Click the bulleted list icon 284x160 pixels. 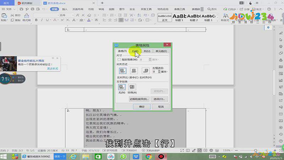(x=104, y=15)
